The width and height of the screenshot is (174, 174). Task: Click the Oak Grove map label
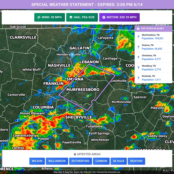[x=18, y=27]
